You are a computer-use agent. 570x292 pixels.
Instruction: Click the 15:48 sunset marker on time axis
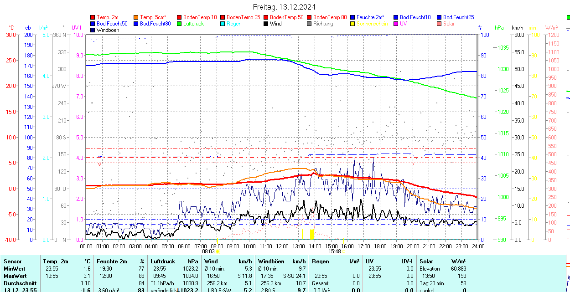pyautogui.click(x=334, y=251)
